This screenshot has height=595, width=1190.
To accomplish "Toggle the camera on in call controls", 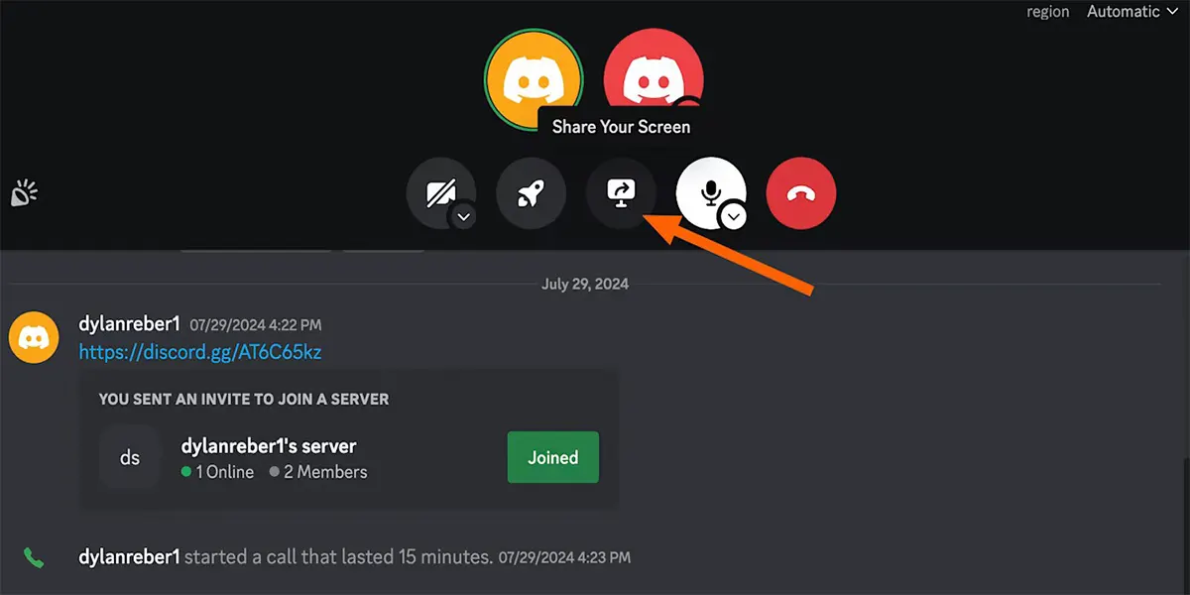I will (439, 192).
